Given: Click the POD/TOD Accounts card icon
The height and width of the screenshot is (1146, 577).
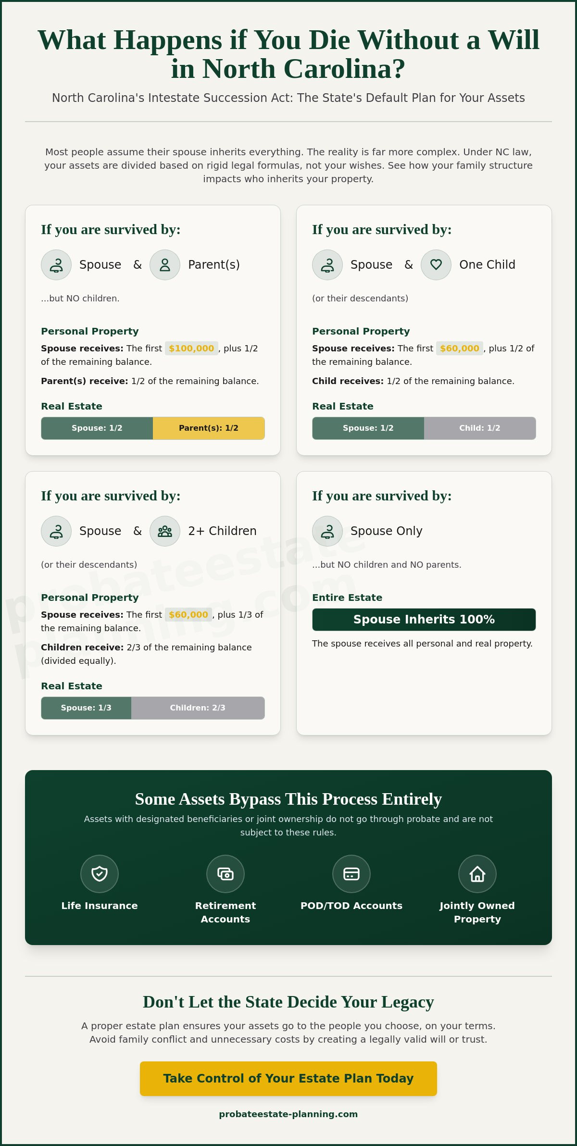Looking at the screenshot, I should (x=351, y=873).
